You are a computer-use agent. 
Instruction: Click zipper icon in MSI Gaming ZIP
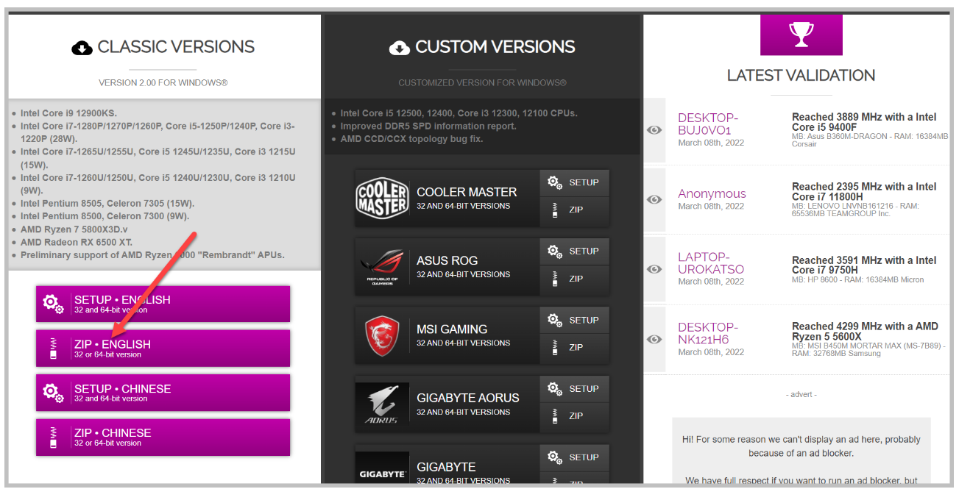pos(554,347)
